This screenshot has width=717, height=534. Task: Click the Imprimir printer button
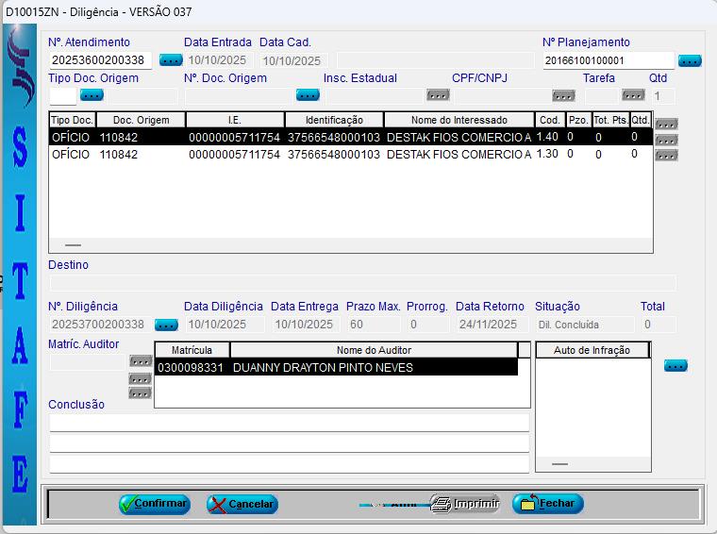click(465, 504)
